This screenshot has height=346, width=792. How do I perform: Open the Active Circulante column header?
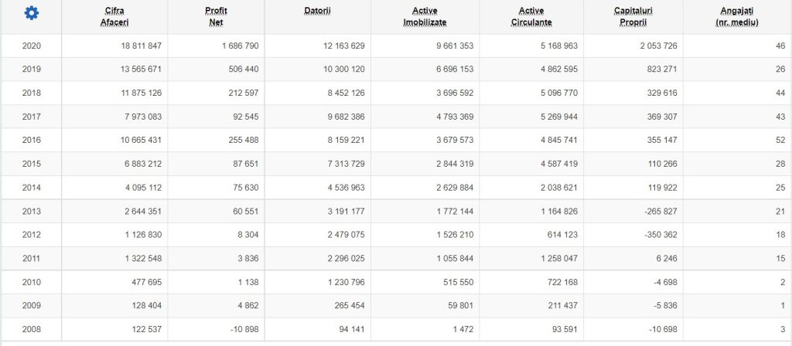pos(531,16)
